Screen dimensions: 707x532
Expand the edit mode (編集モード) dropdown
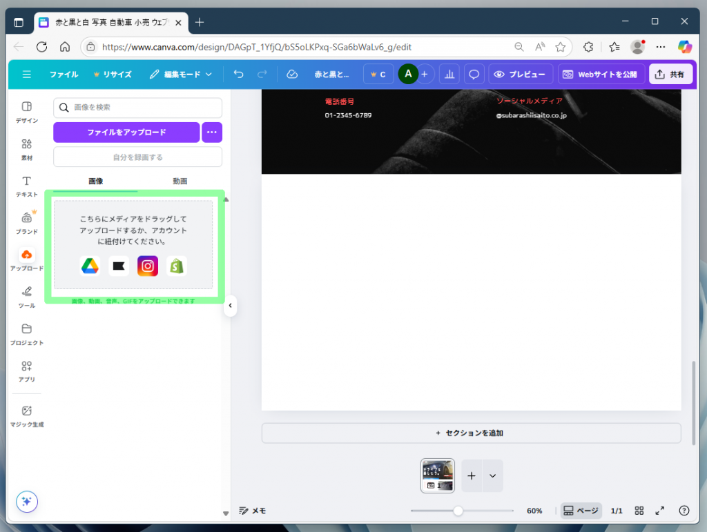coord(181,75)
